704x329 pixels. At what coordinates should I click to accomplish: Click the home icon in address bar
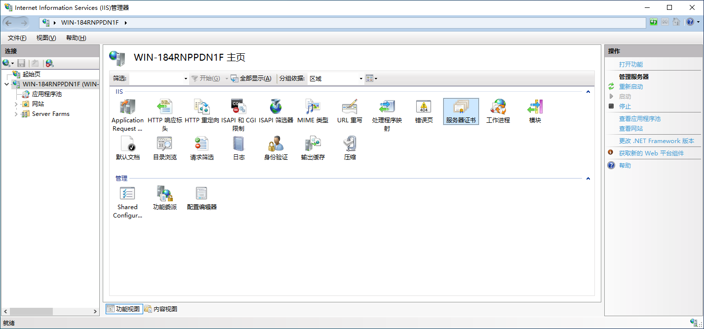click(676, 22)
